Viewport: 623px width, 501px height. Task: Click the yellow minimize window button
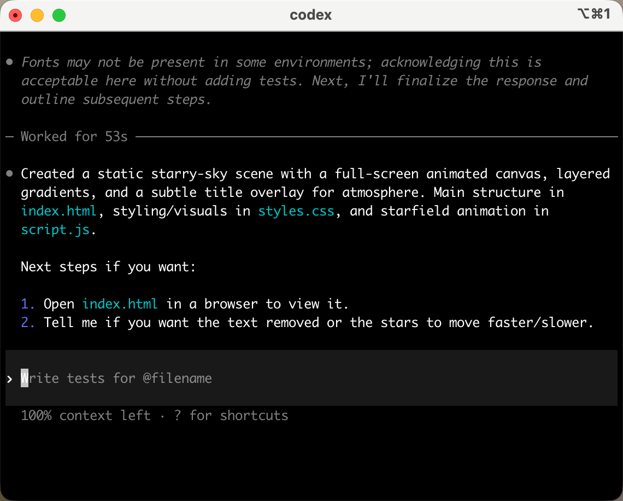(x=37, y=15)
